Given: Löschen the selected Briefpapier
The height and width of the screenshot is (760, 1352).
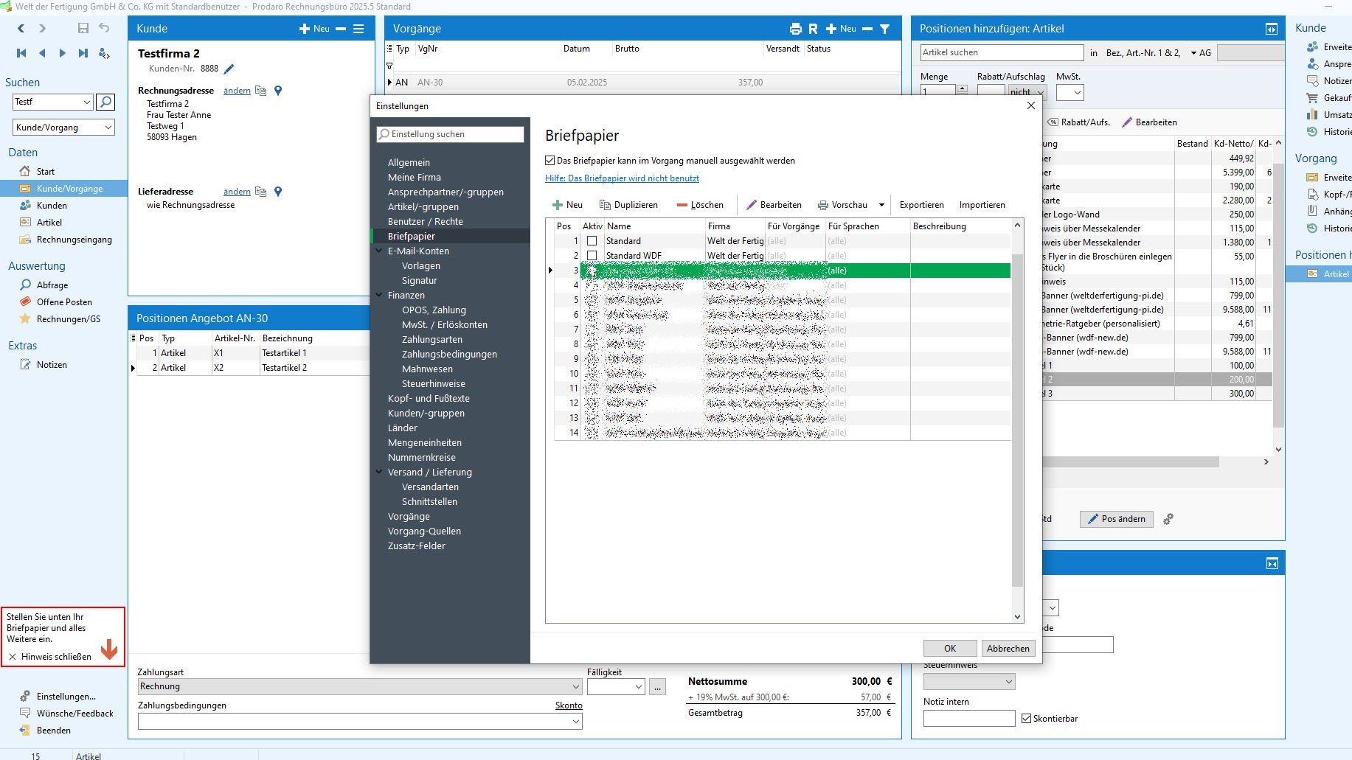Looking at the screenshot, I should click(700, 205).
